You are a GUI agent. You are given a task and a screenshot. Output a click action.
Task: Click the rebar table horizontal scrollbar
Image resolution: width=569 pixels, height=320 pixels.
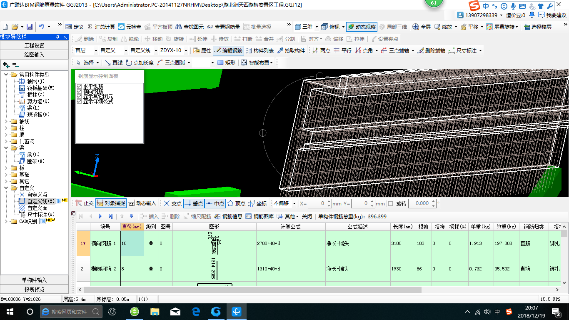click(x=253, y=290)
